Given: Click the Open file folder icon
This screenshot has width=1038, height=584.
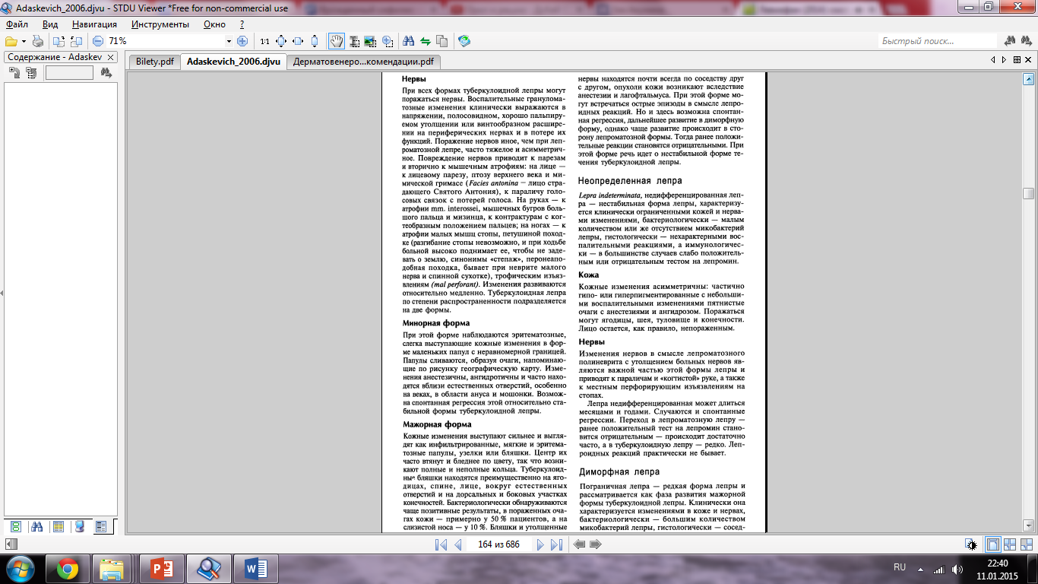Looking at the screenshot, I should (x=11, y=41).
